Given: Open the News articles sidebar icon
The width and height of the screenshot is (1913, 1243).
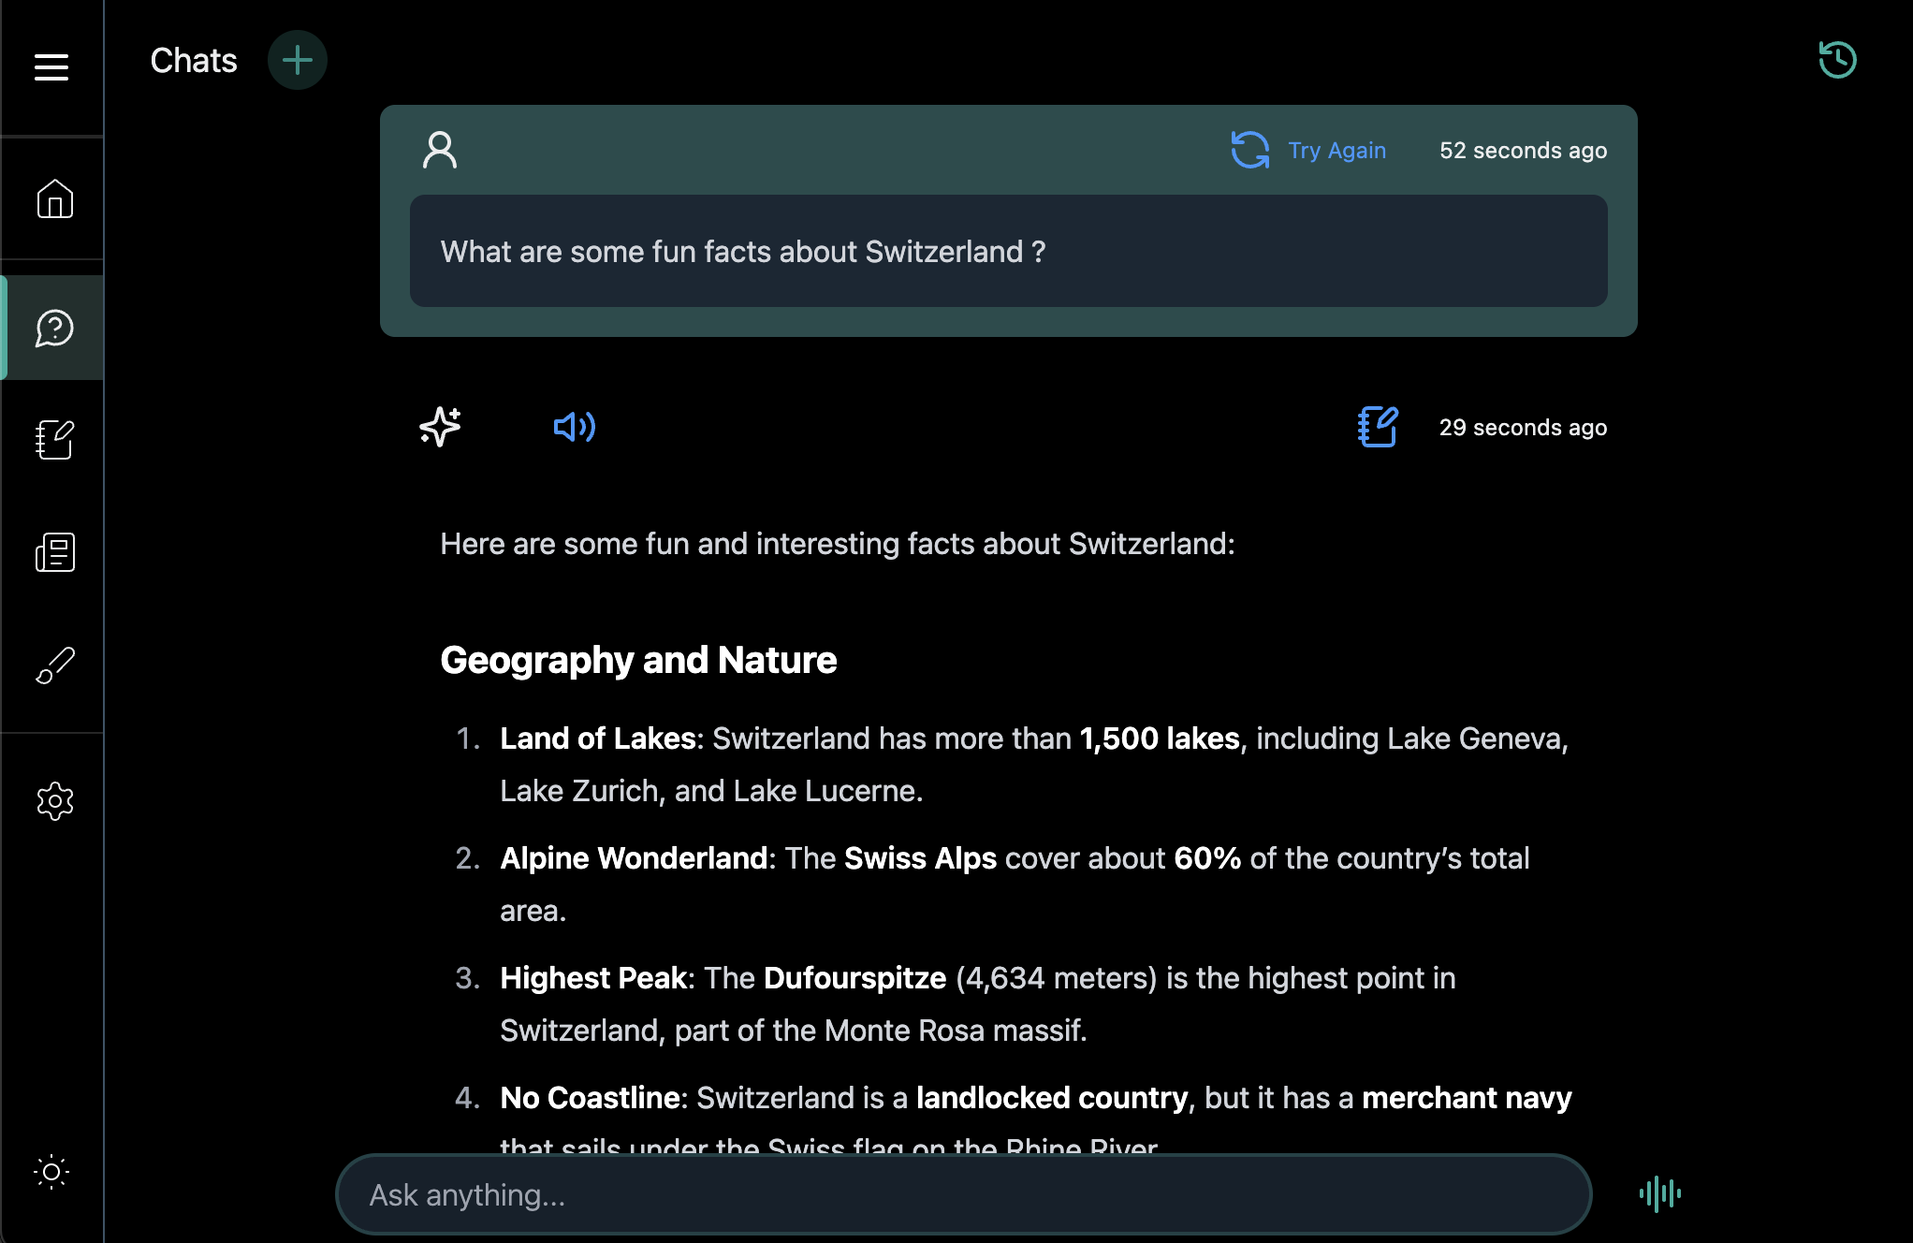Looking at the screenshot, I should point(54,552).
